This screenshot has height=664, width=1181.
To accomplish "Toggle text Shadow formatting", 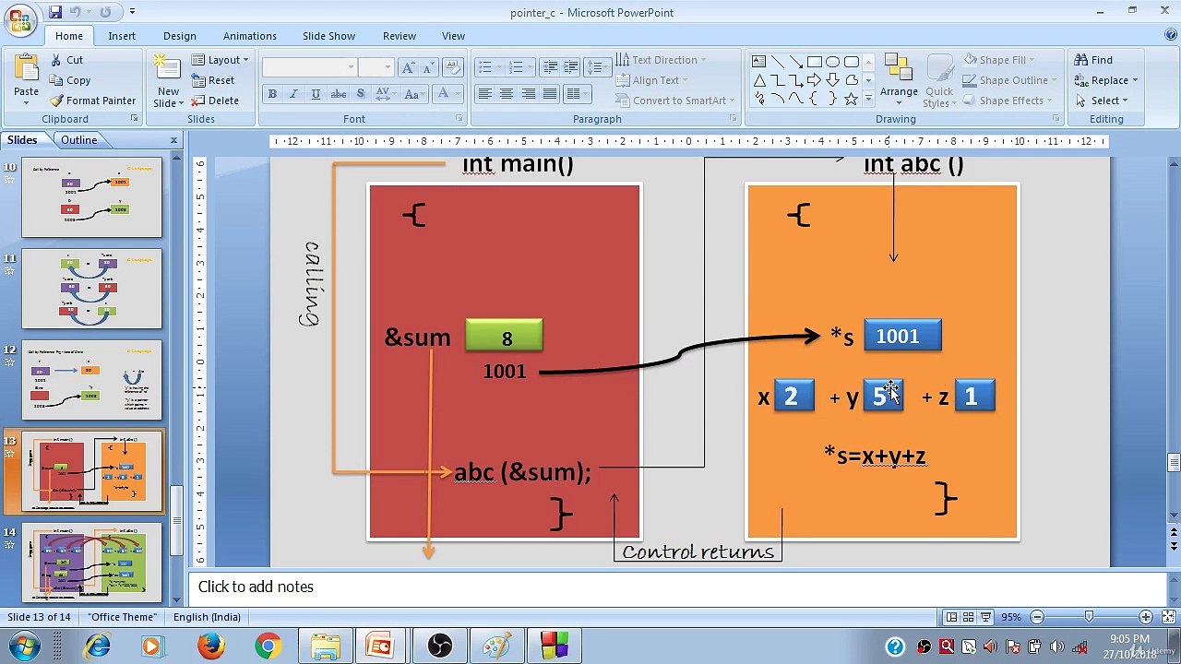I will tap(361, 94).
